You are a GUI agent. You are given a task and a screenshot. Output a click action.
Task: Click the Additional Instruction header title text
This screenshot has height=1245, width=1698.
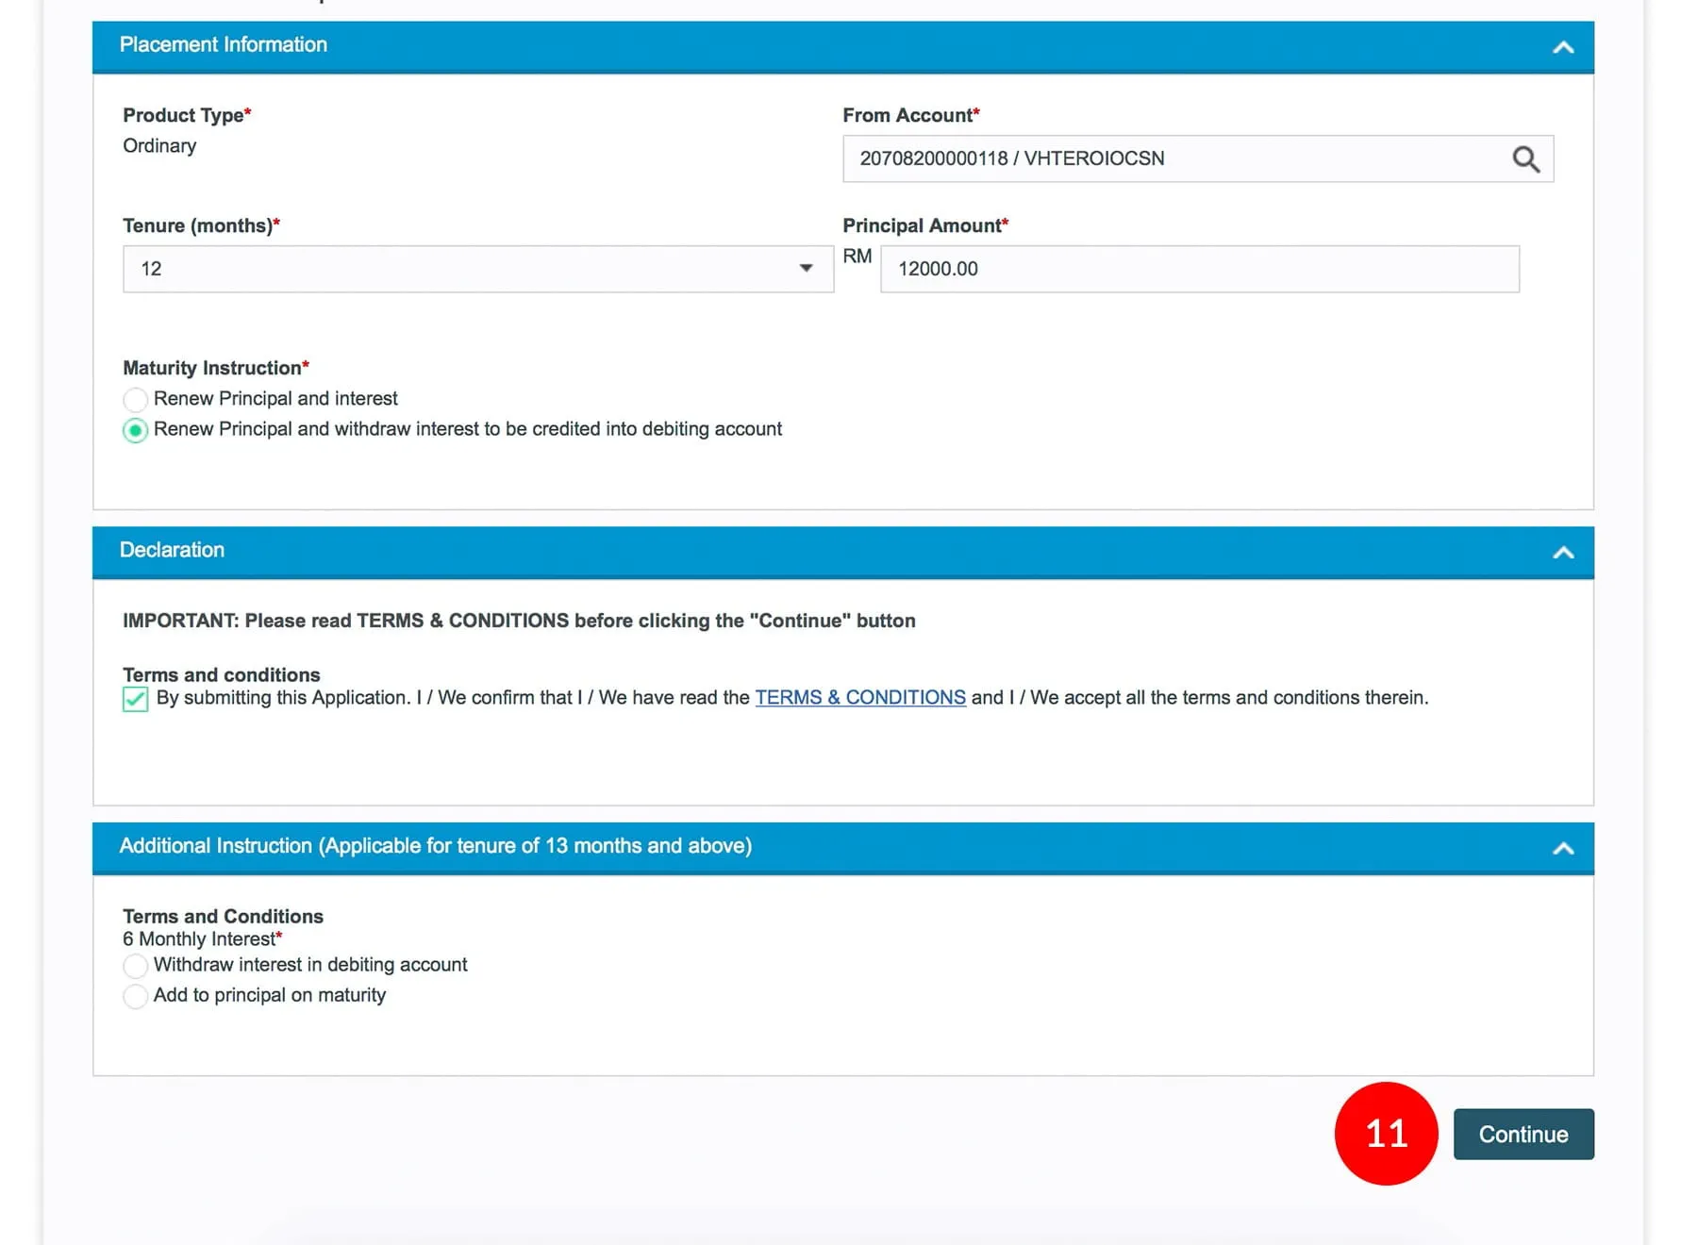click(x=435, y=846)
